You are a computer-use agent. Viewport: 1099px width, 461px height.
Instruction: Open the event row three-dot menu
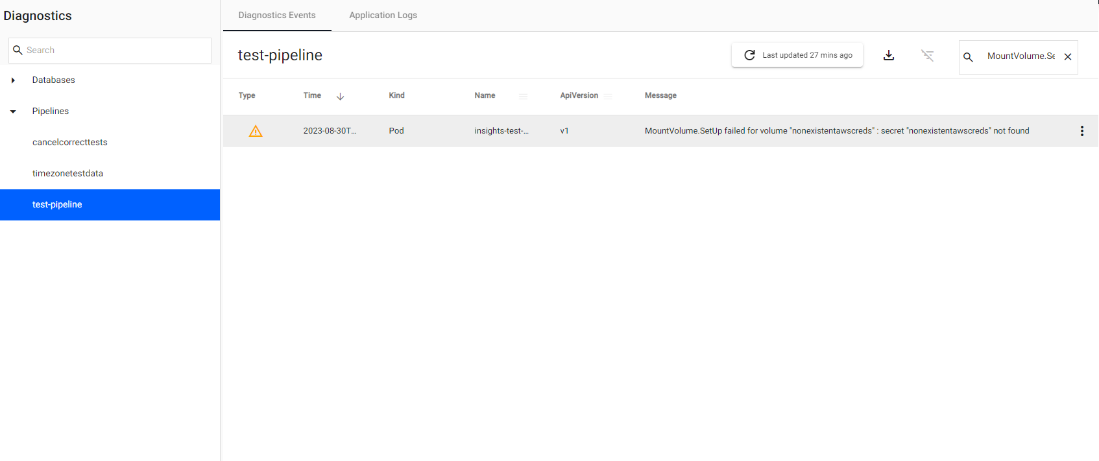(x=1081, y=131)
